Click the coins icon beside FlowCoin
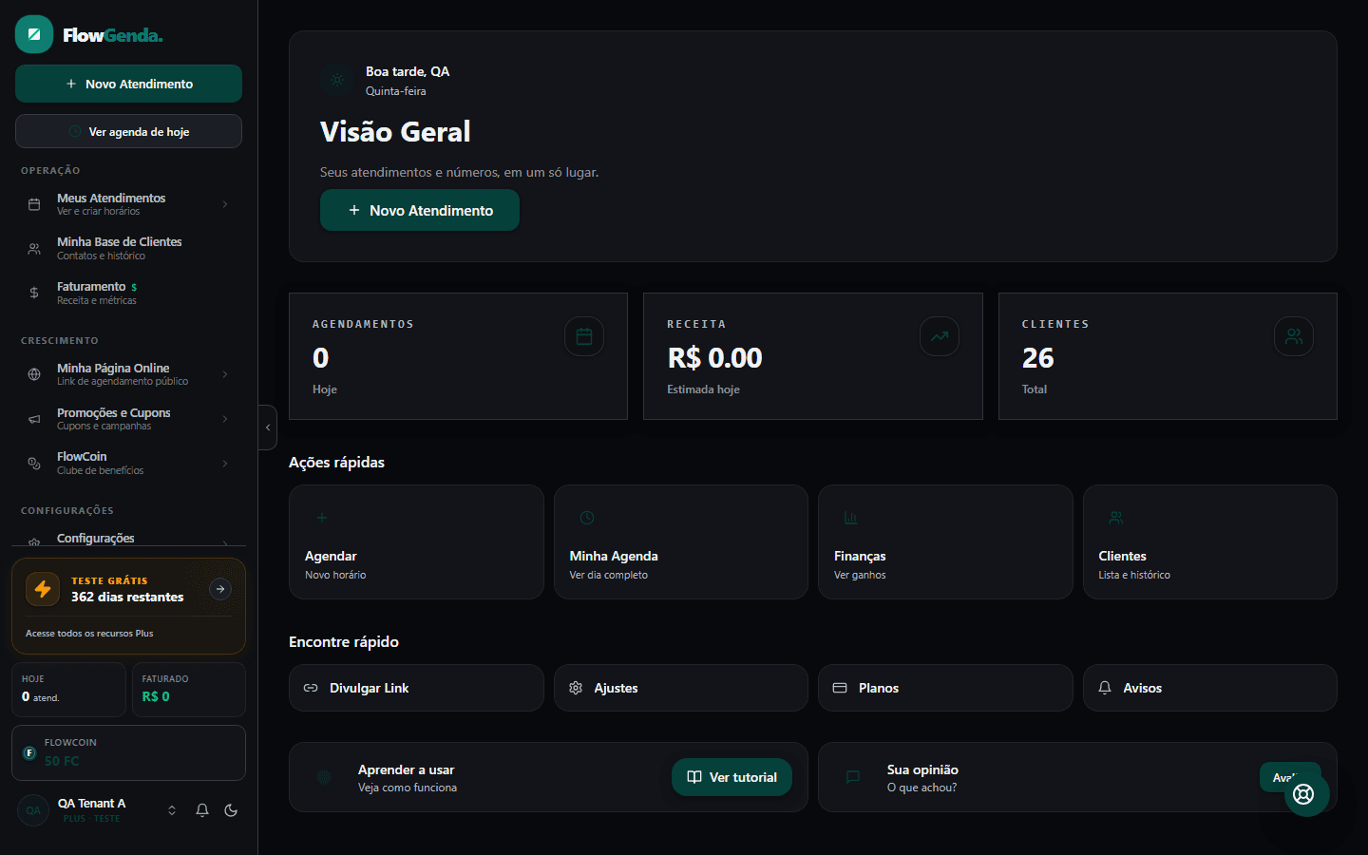The image size is (1368, 855). click(34, 464)
